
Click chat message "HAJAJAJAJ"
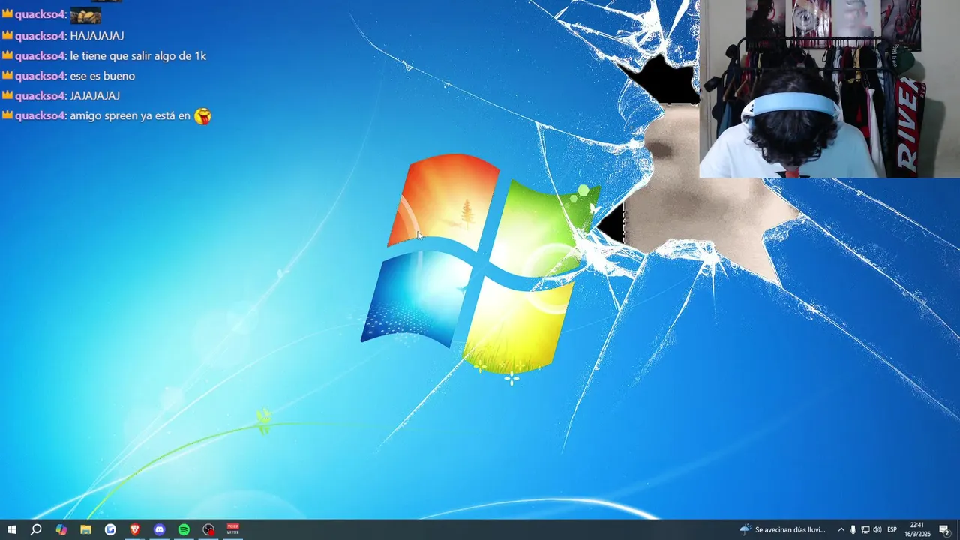[x=97, y=36]
